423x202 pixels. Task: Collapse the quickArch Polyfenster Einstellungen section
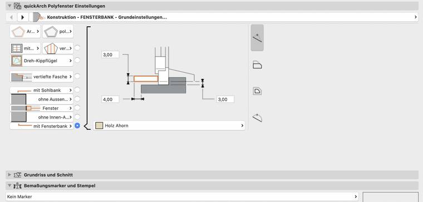[10, 6]
